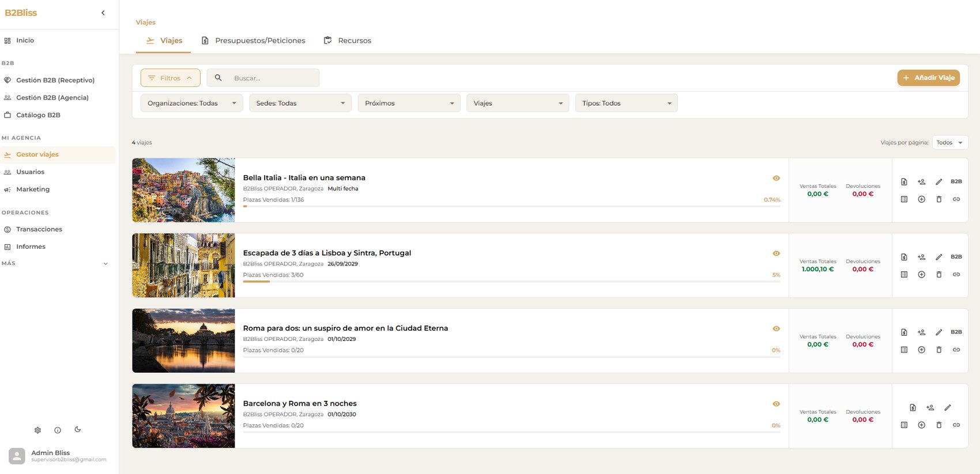Delete the Roma para dos trip
This screenshot has height=474, width=980.
coord(938,350)
